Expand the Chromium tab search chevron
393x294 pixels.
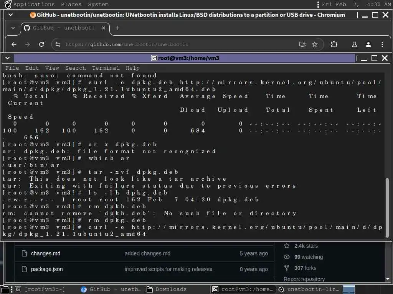pos(13,28)
